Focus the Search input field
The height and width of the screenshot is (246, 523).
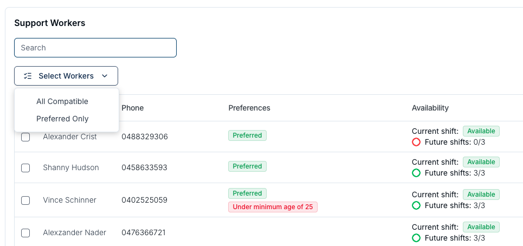click(x=95, y=48)
